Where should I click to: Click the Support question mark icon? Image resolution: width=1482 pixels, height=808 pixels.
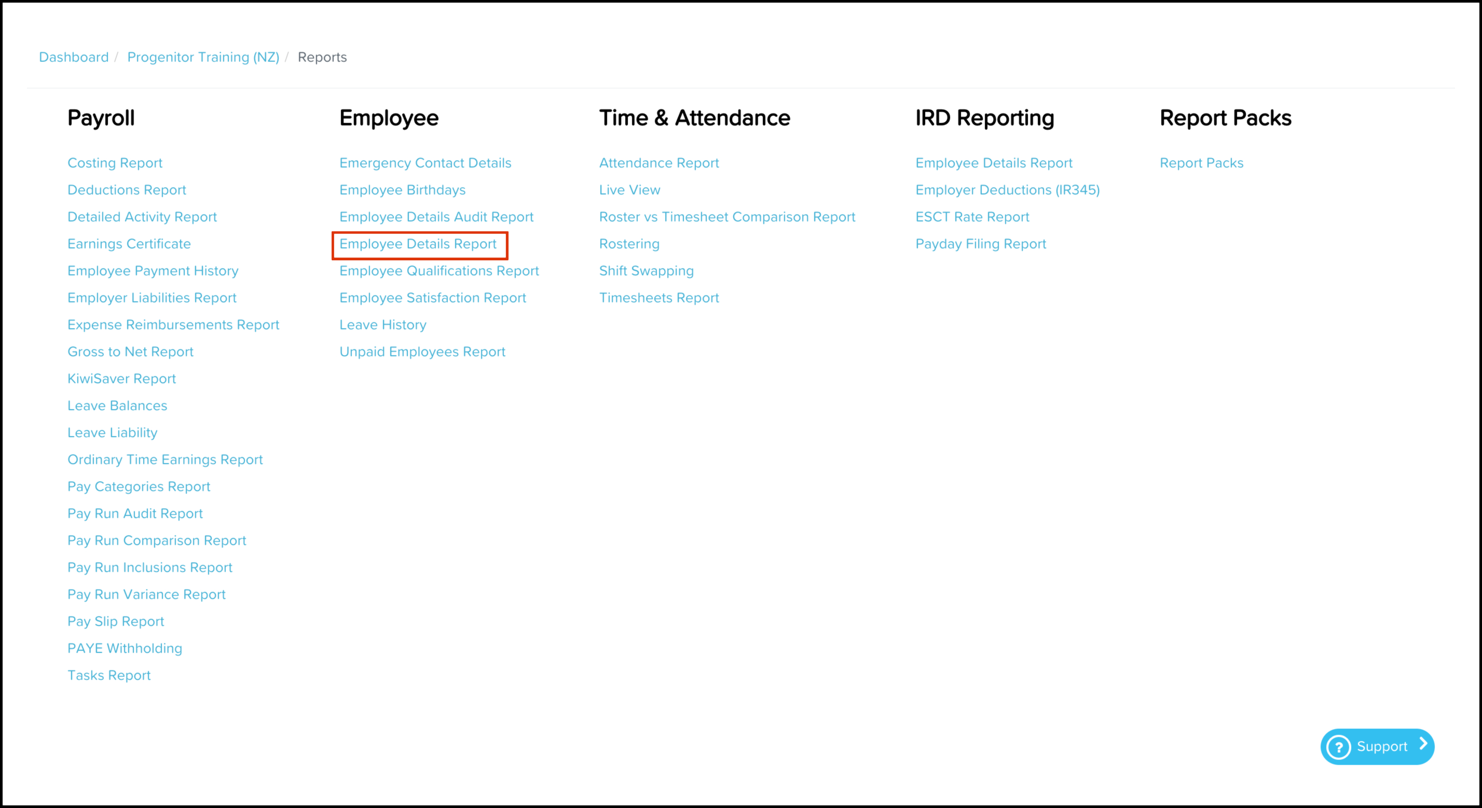pyautogui.click(x=1338, y=747)
